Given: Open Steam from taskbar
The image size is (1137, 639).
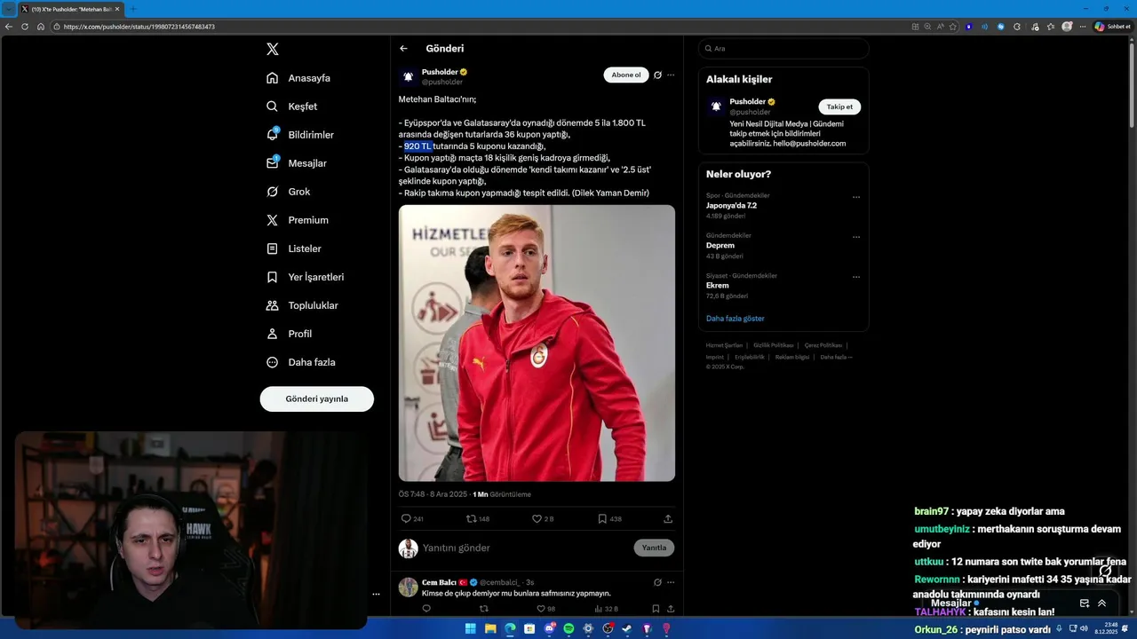Looking at the screenshot, I should click(x=627, y=628).
